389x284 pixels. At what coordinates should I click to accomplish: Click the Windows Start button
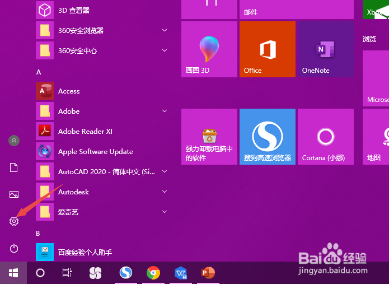coord(13,273)
